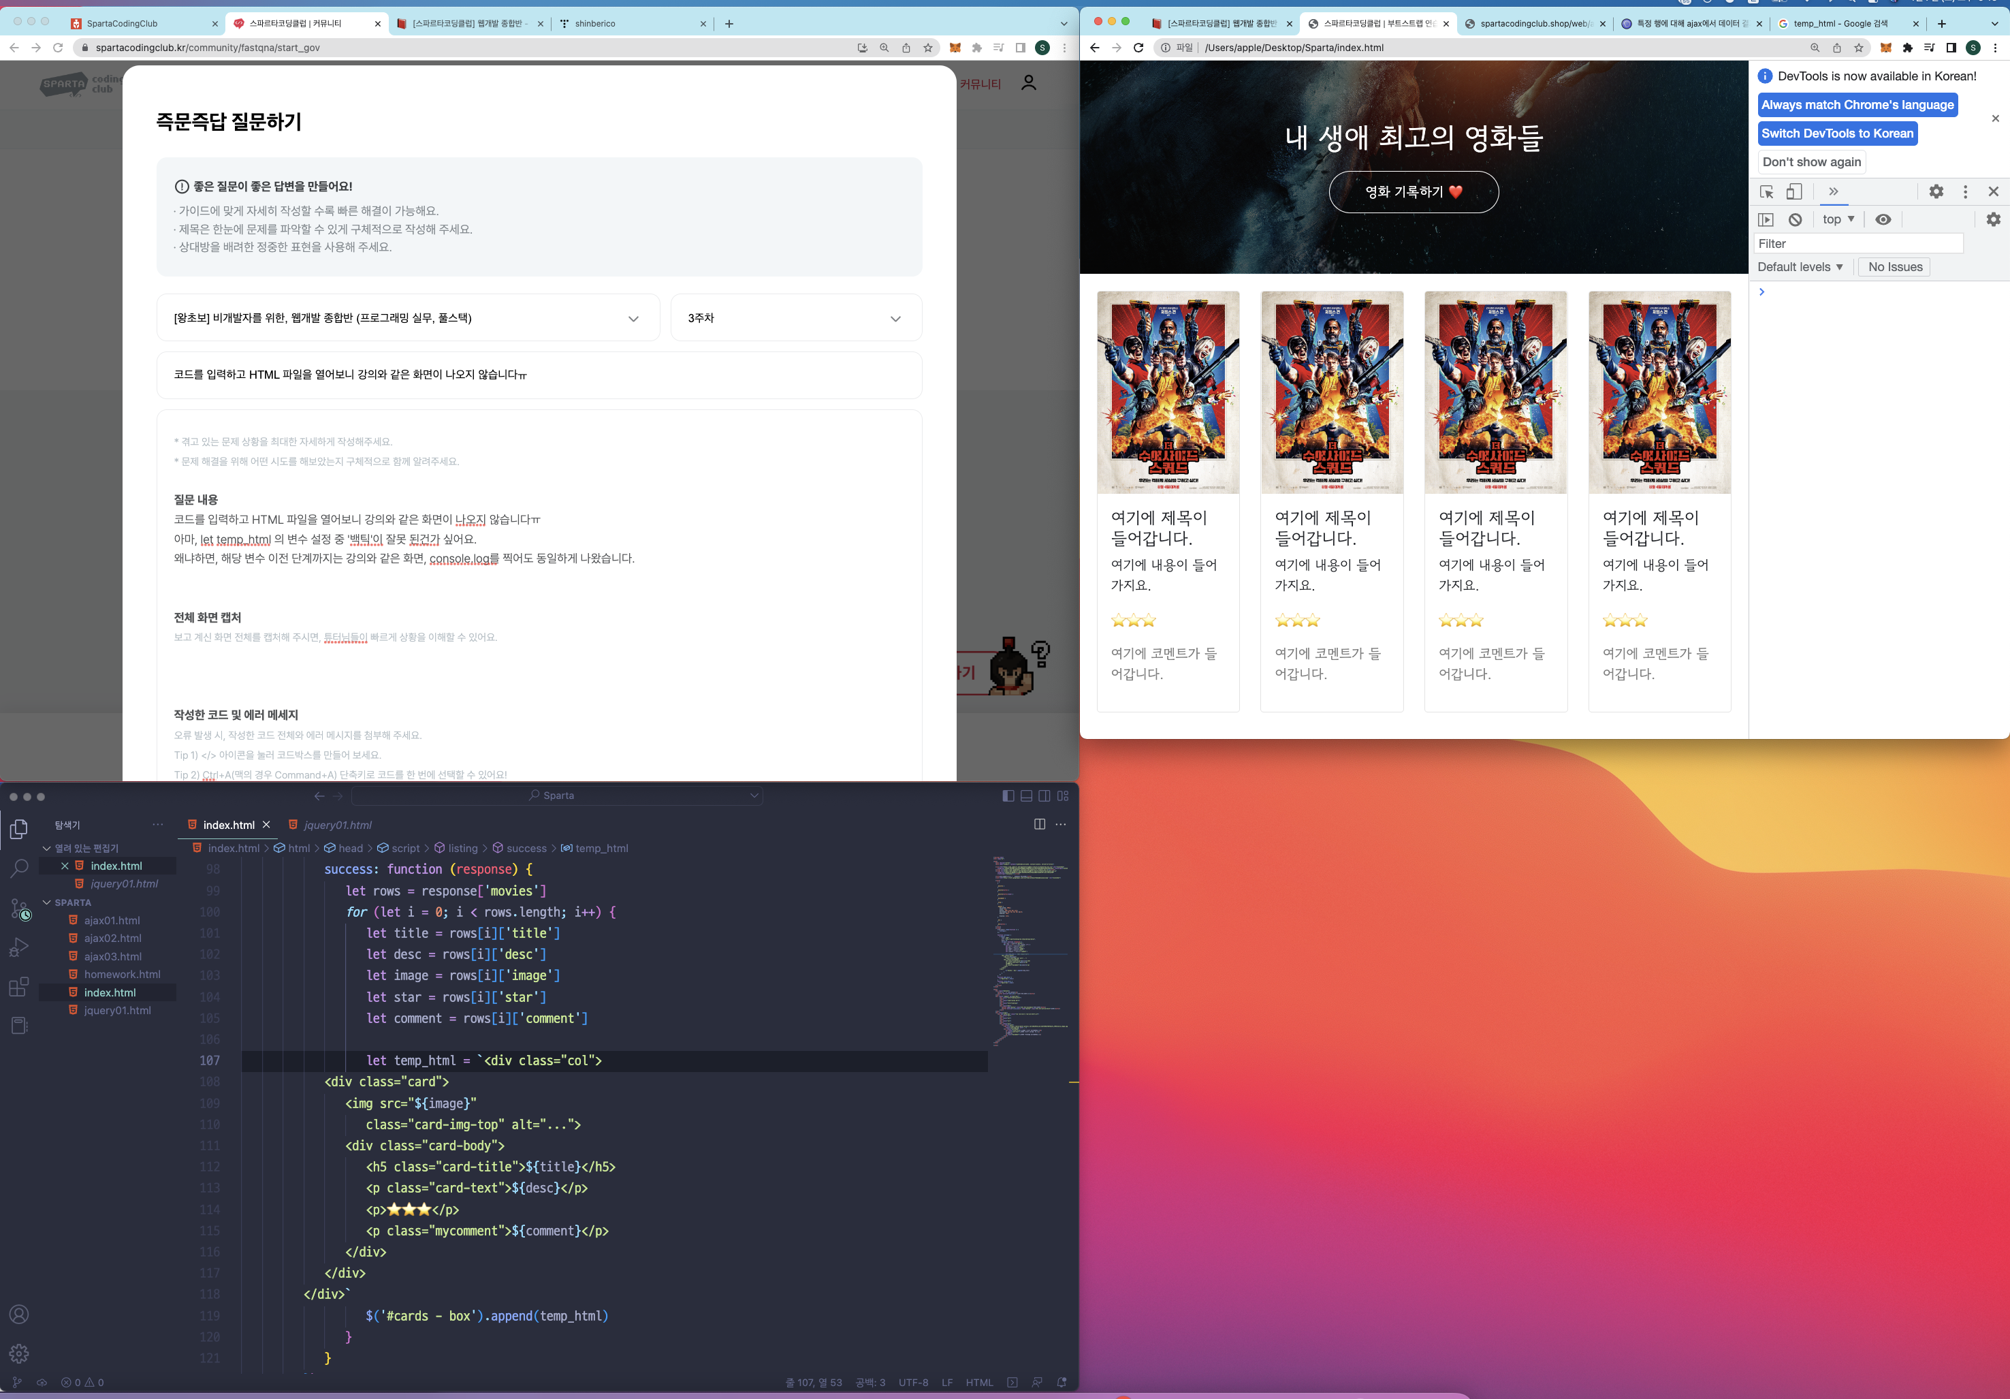Open Source Control view in VS Code
This screenshot has width=2010, height=1399.
pos(19,909)
